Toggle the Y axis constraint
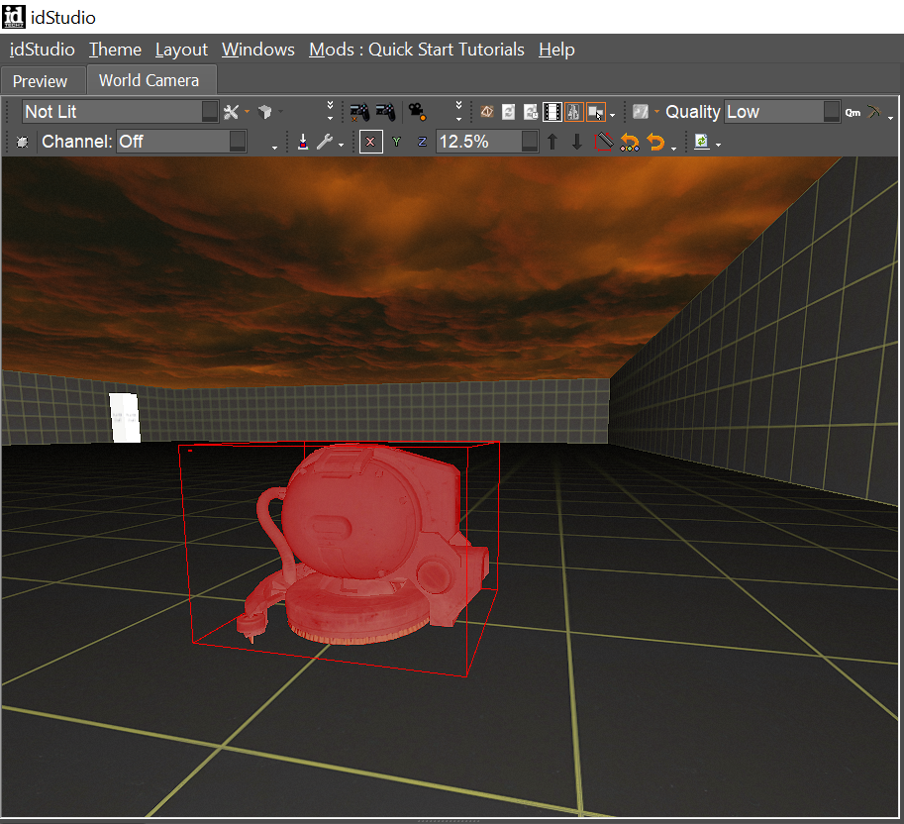 (397, 142)
